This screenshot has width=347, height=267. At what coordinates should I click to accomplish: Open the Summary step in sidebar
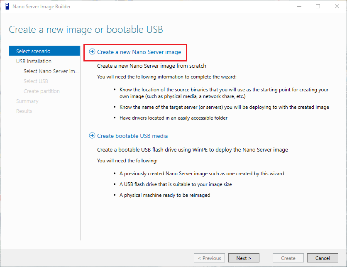[x=27, y=101]
